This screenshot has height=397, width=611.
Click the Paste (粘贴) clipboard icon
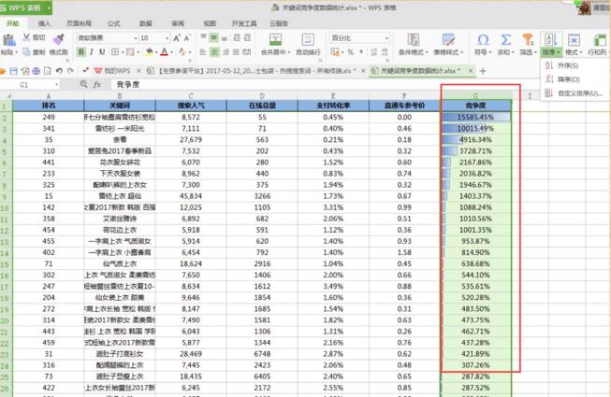coord(8,40)
